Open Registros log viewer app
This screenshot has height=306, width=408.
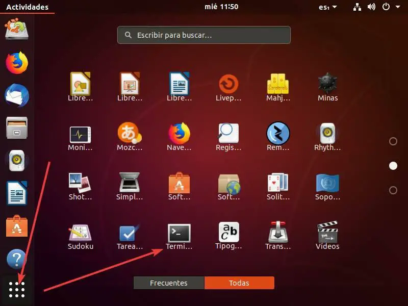coord(228,133)
